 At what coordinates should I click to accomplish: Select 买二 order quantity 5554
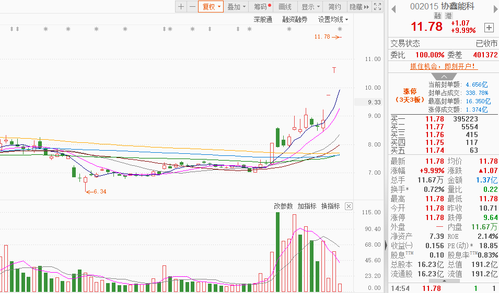coord(470,127)
